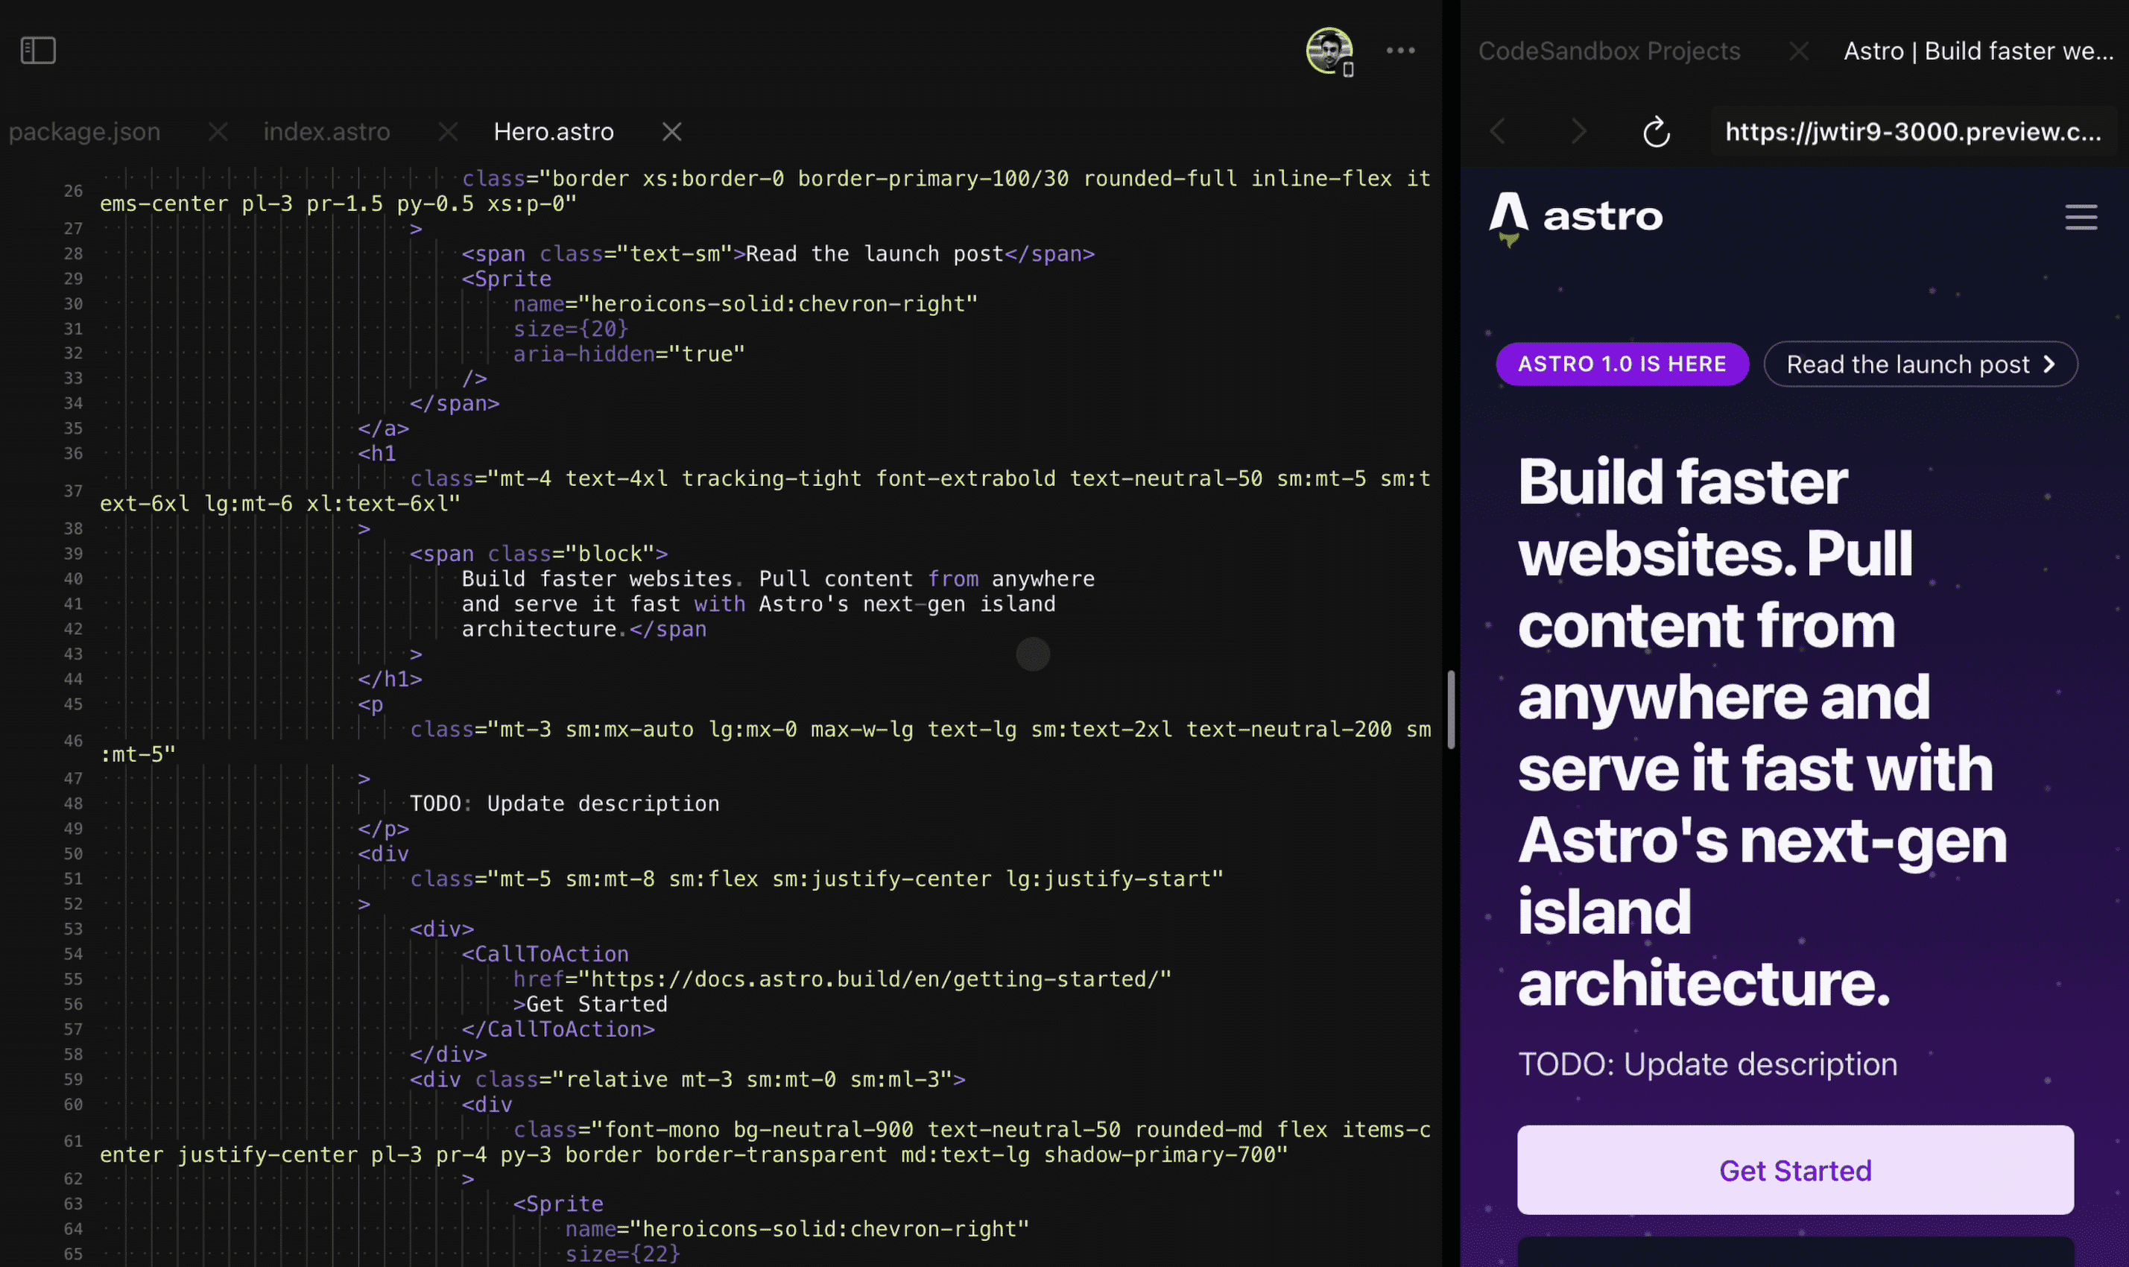This screenshot has height=1267, width=2129.
Task: Reload the preview with refresh icon
Action: pos(1656,133)
